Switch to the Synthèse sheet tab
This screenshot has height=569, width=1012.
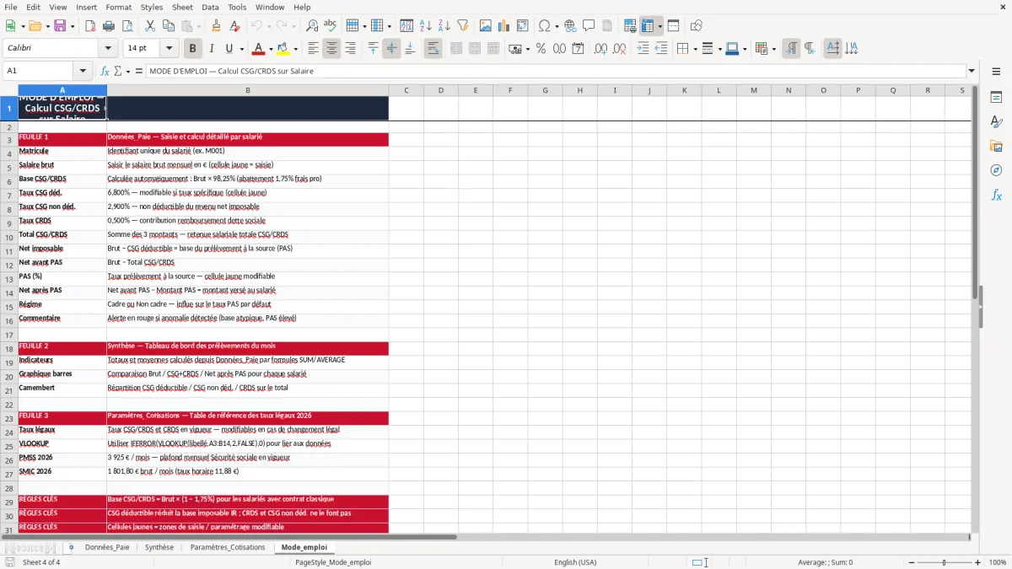pyautogui.click(x=159, y=547)
